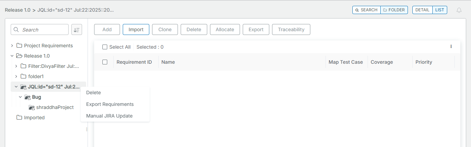Click the notification bell icon
Viewport: 471px width, 147px height.
[x=459, y=10]
